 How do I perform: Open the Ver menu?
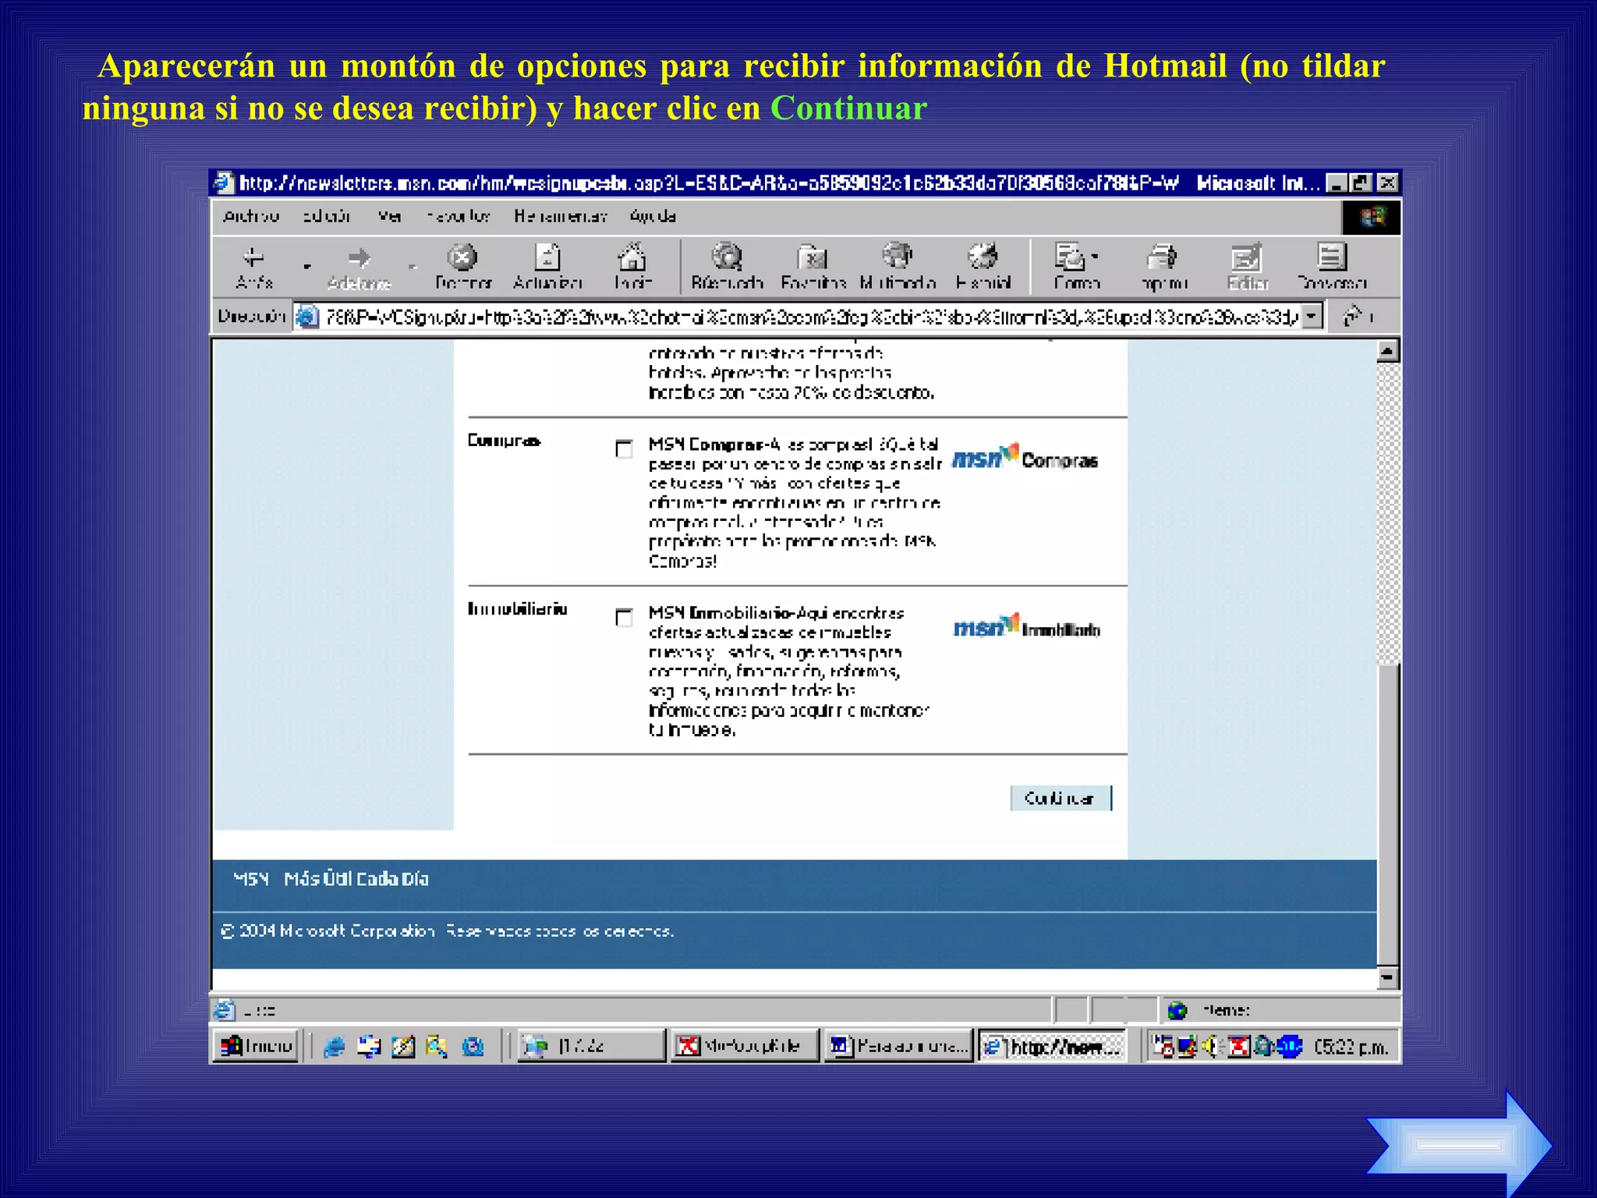389,216
